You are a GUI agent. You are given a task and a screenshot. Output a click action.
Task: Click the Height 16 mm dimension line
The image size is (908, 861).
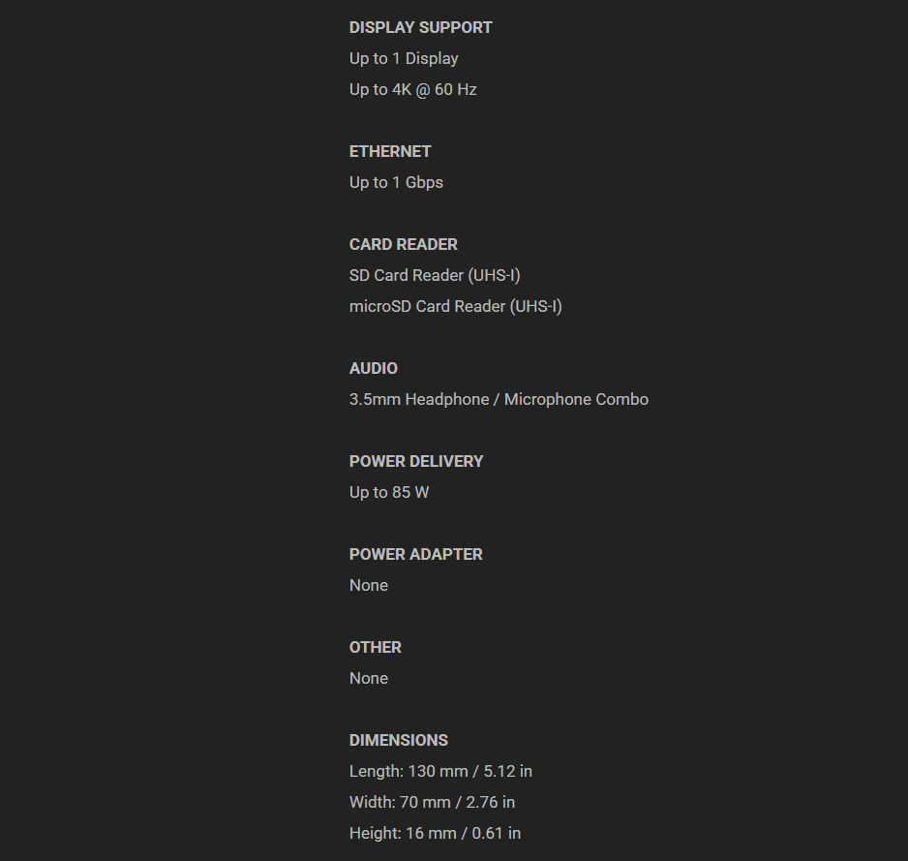435,833
